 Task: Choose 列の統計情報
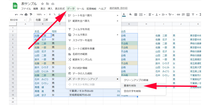tap(93, 68)
